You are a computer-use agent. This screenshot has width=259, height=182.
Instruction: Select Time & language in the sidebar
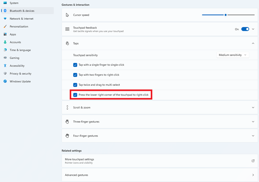[x=20, y=50]
